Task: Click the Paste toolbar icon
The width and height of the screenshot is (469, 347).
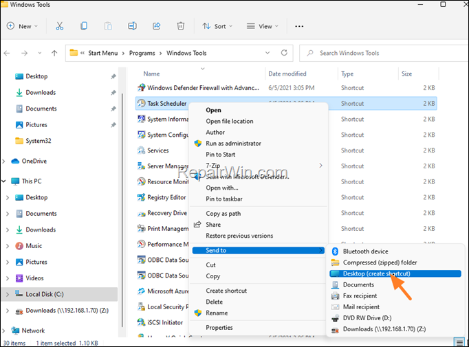Action: pyautogui.click(x=108, y=26)
